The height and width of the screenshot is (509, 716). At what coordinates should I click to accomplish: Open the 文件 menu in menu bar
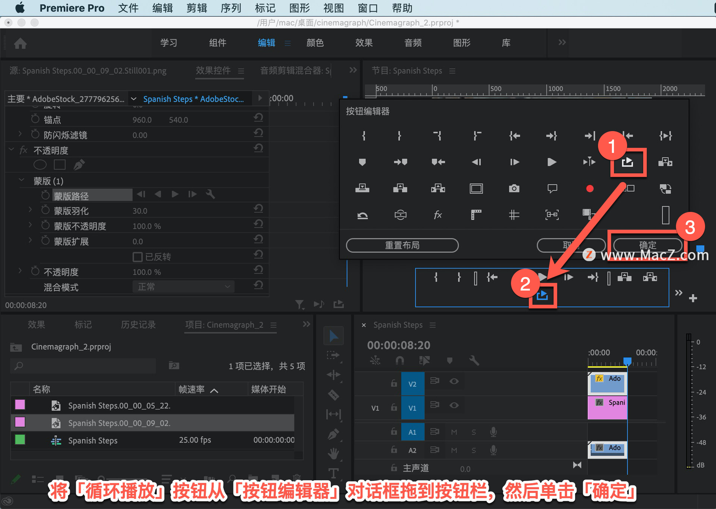point(128,8)
